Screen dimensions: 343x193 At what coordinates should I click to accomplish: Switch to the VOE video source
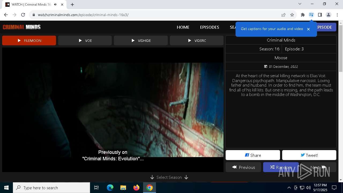pos(85,40)
